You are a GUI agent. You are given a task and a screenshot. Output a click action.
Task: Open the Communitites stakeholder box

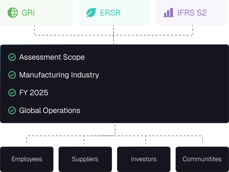click(x=202, y=159)
